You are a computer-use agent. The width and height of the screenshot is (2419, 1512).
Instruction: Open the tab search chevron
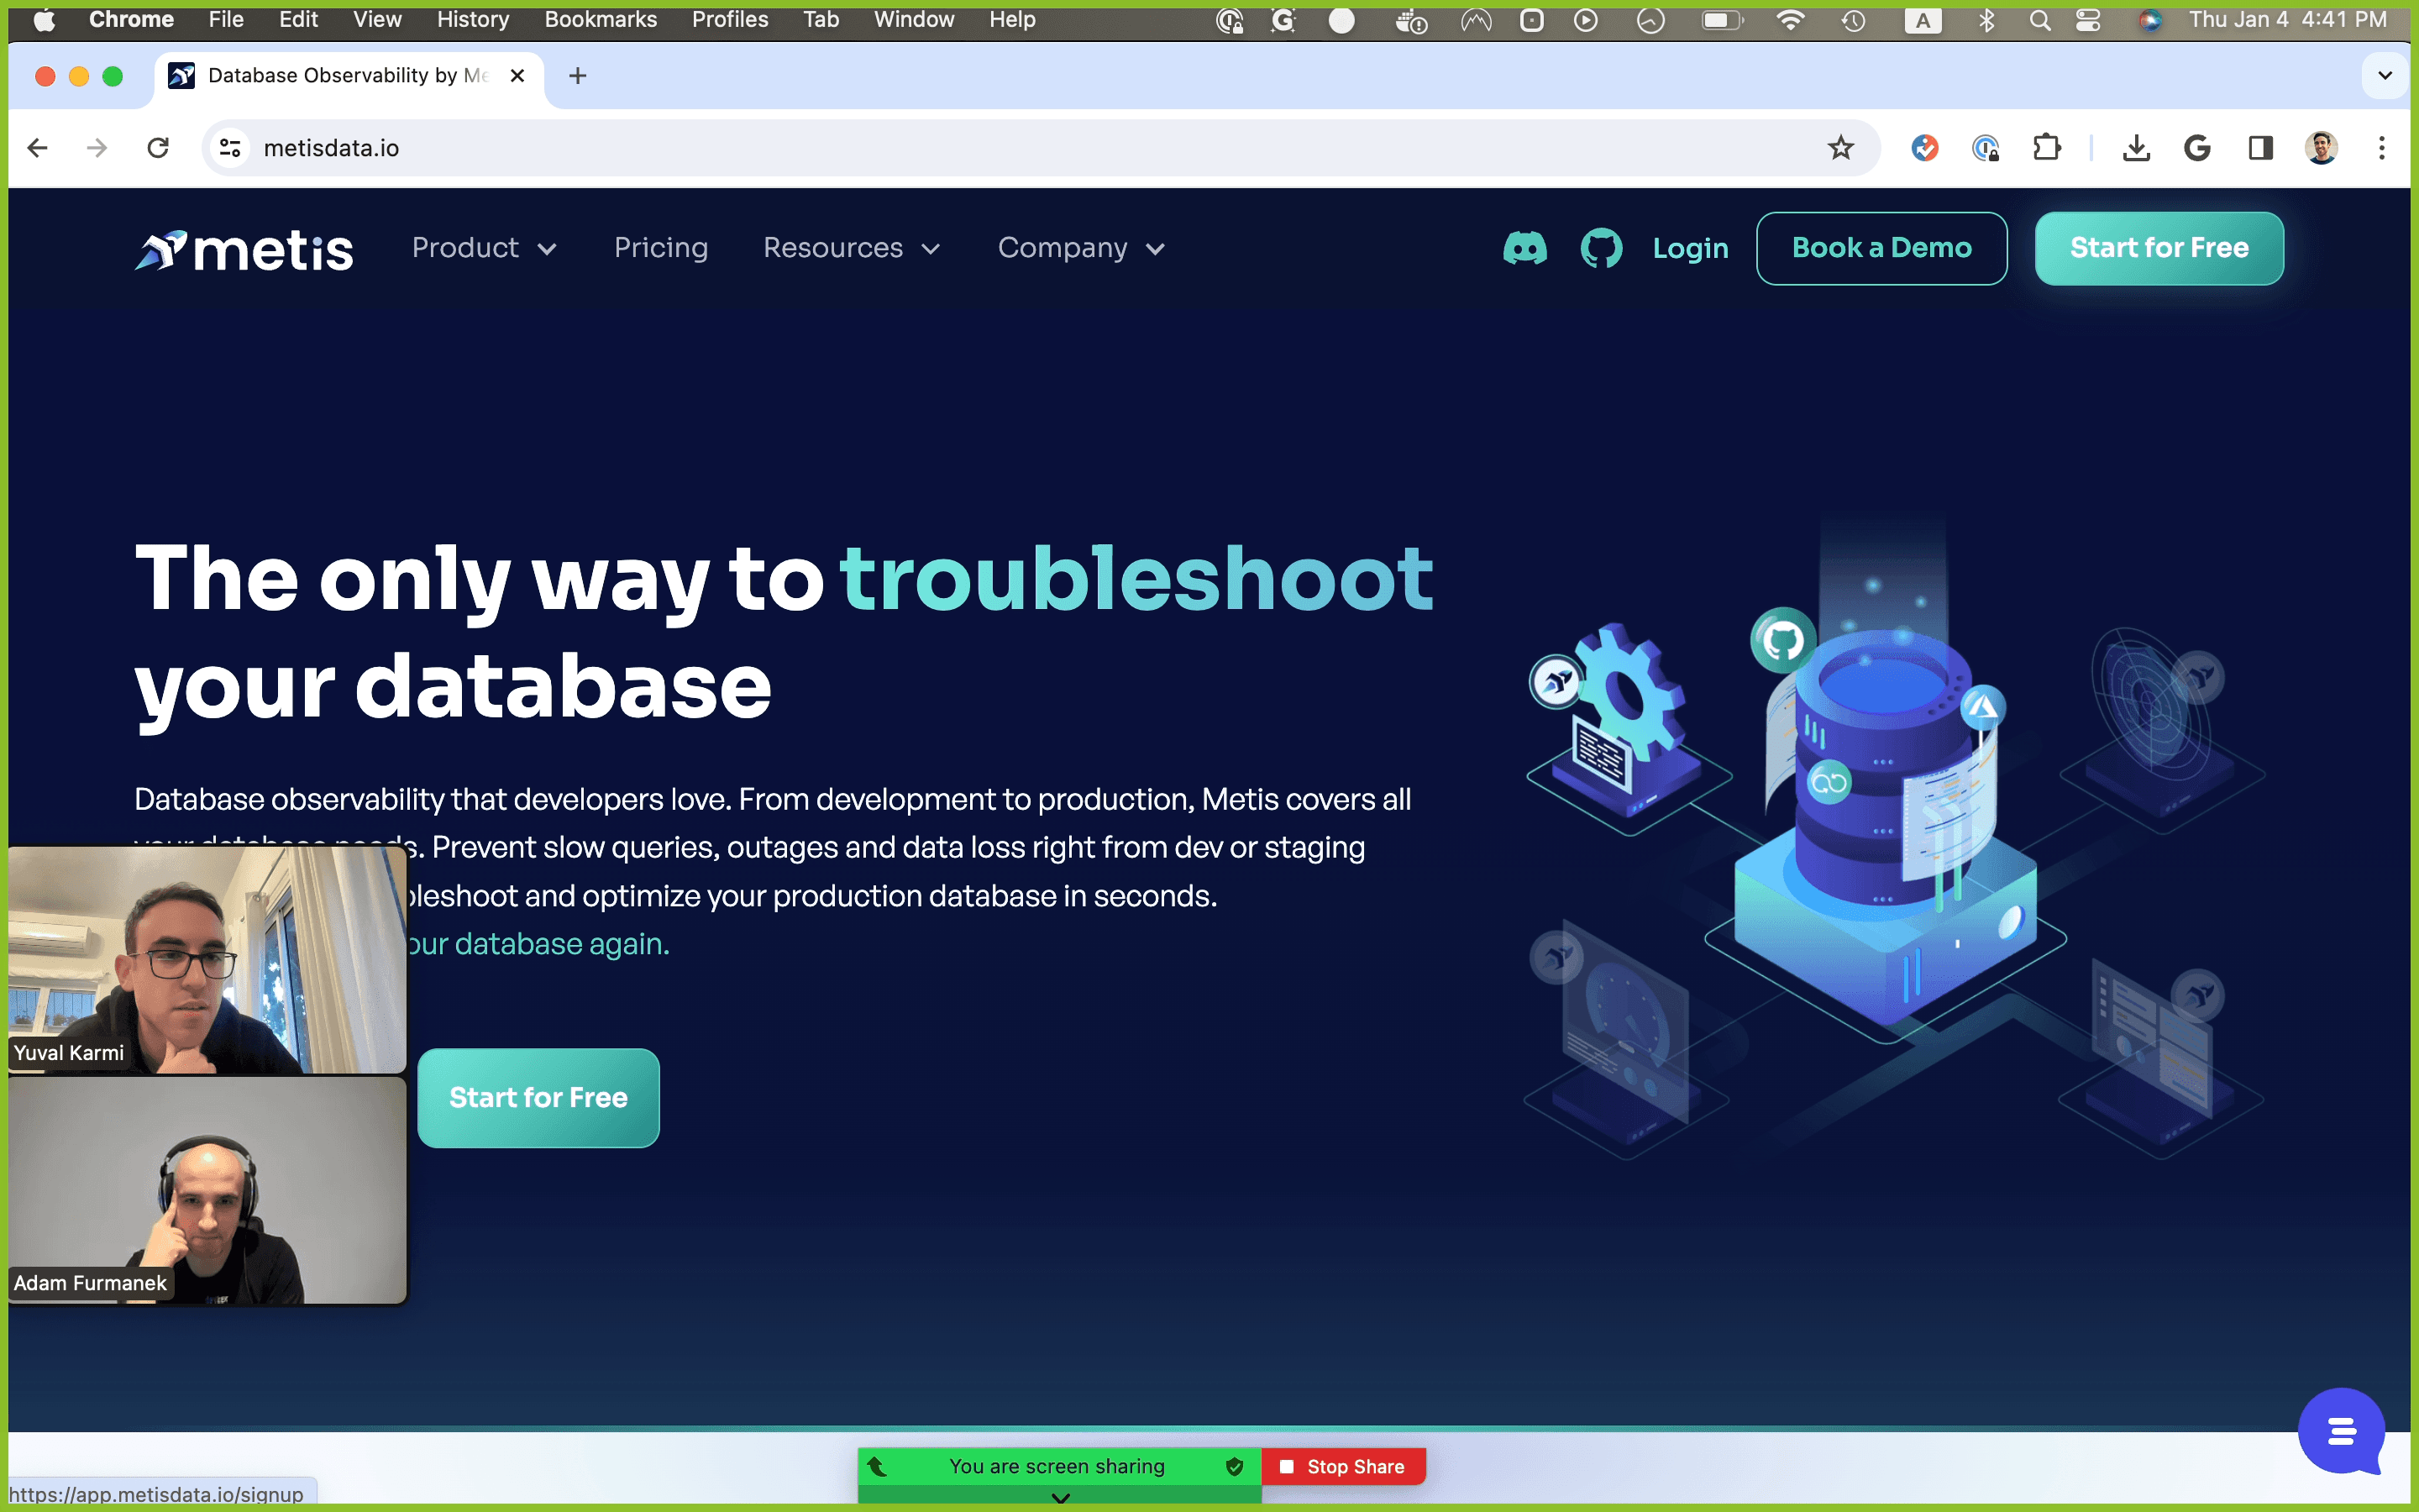(2385, 75)
